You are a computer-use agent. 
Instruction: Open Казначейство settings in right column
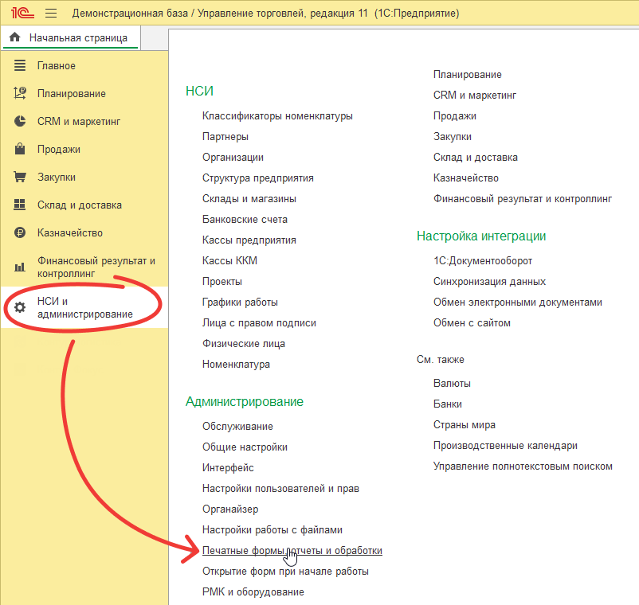466,178
